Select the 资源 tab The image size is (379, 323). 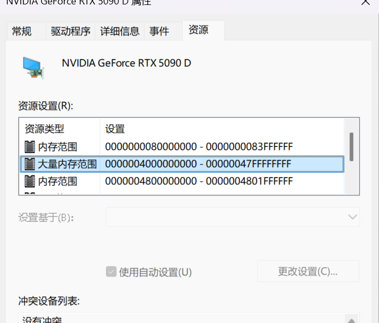pyautogui.click(x=203, y=30)
